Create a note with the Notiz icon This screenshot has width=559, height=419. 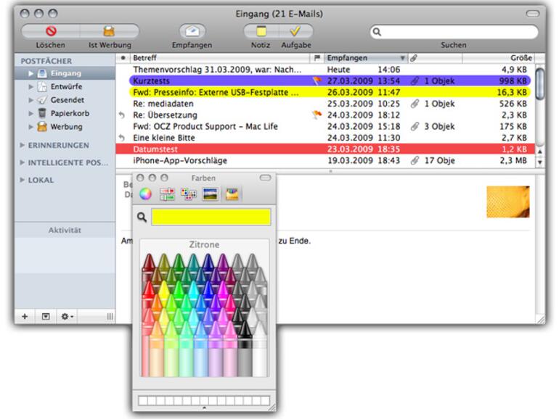pyautogui.click(x=261, y=31)
